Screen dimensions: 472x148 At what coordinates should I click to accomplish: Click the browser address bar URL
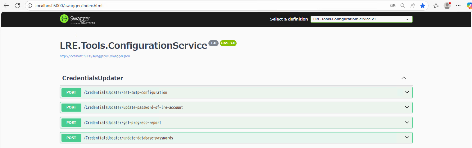click(69, 6)
